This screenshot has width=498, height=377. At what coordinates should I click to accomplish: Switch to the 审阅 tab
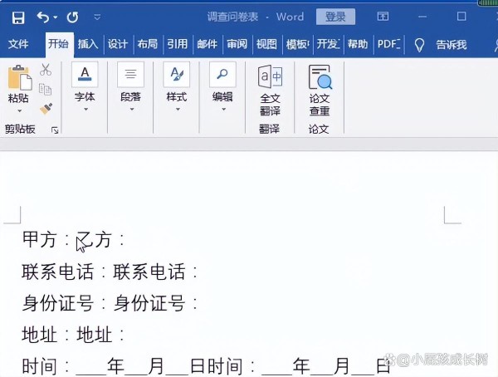click(237, 44)
